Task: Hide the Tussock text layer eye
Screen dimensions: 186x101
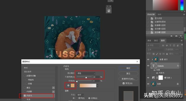Action: click(148, 66)
